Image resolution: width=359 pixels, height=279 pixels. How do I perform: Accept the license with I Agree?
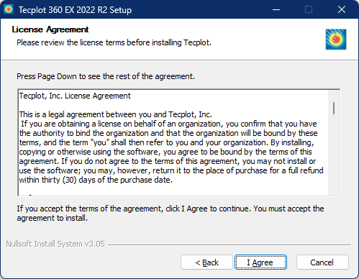[260, 262]
